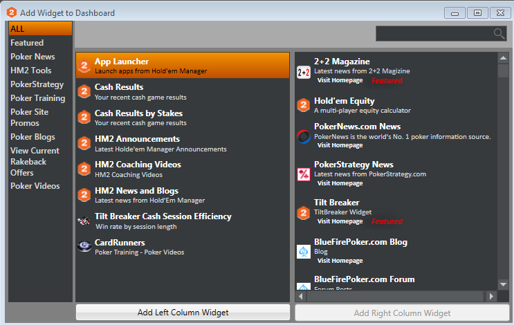
Task: Click the Hold'em Equity widget icon
Action: coord(304,105)
